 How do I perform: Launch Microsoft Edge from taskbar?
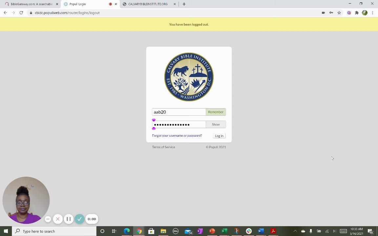(127, 231)
